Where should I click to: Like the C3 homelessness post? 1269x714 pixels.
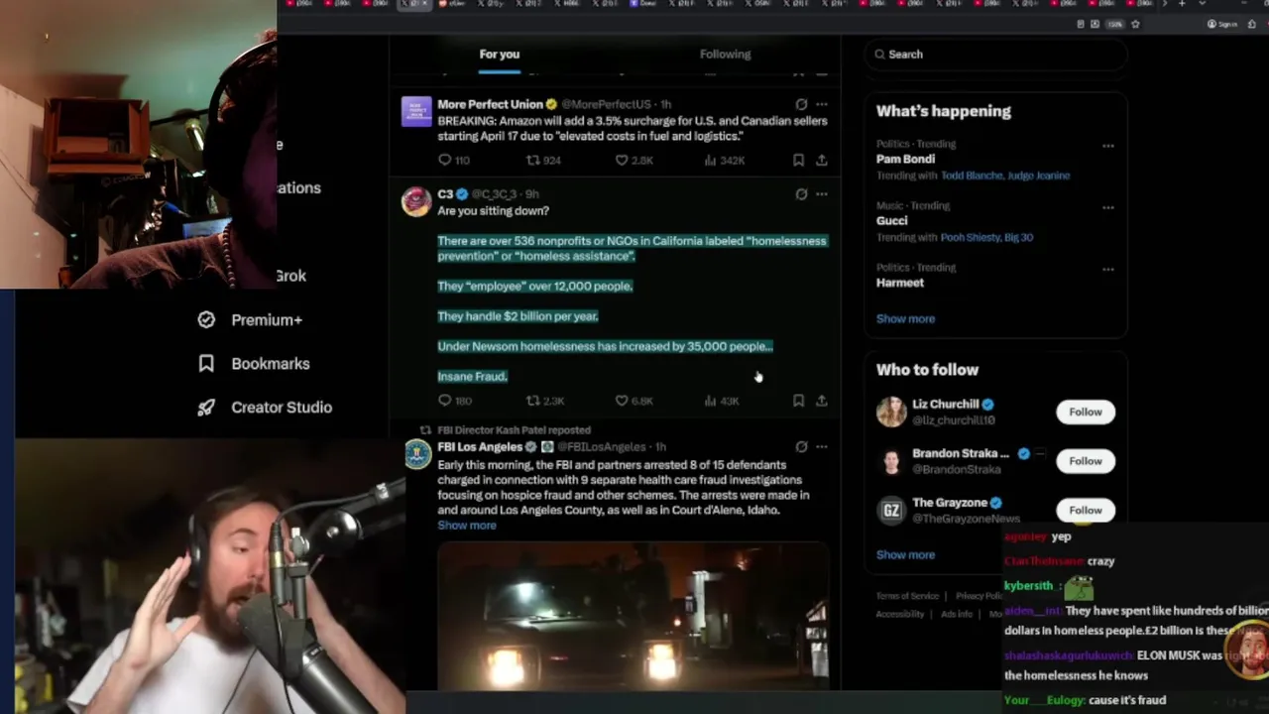point(634,401)
